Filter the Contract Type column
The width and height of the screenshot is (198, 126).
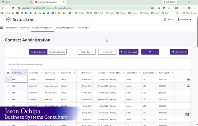pyautogui.click(x=26, y=73)
